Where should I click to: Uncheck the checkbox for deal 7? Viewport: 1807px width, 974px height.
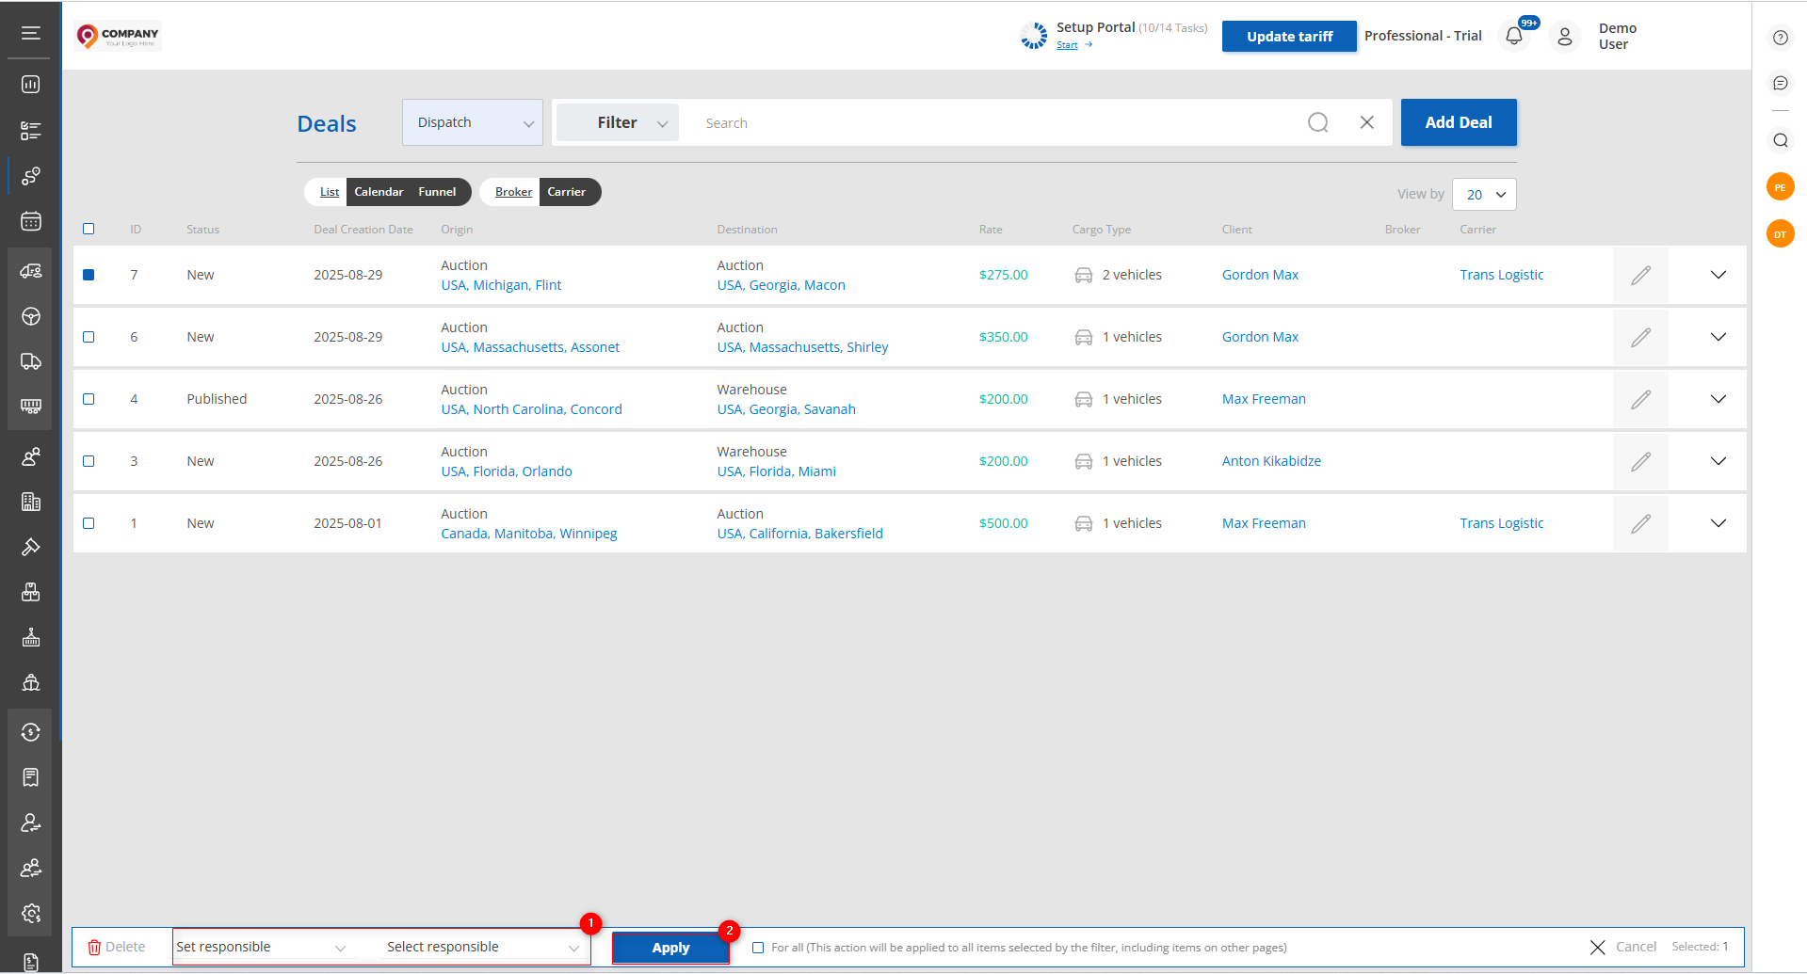tap(89, 275)
